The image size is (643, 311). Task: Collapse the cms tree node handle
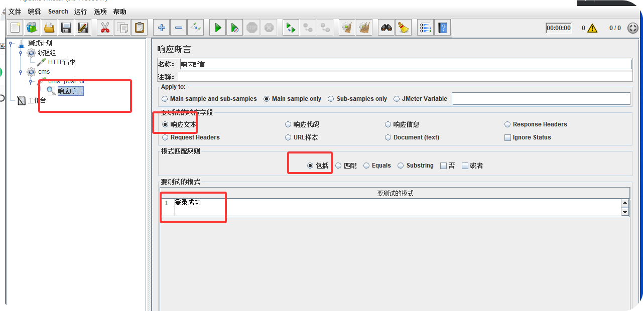[21, 72]
